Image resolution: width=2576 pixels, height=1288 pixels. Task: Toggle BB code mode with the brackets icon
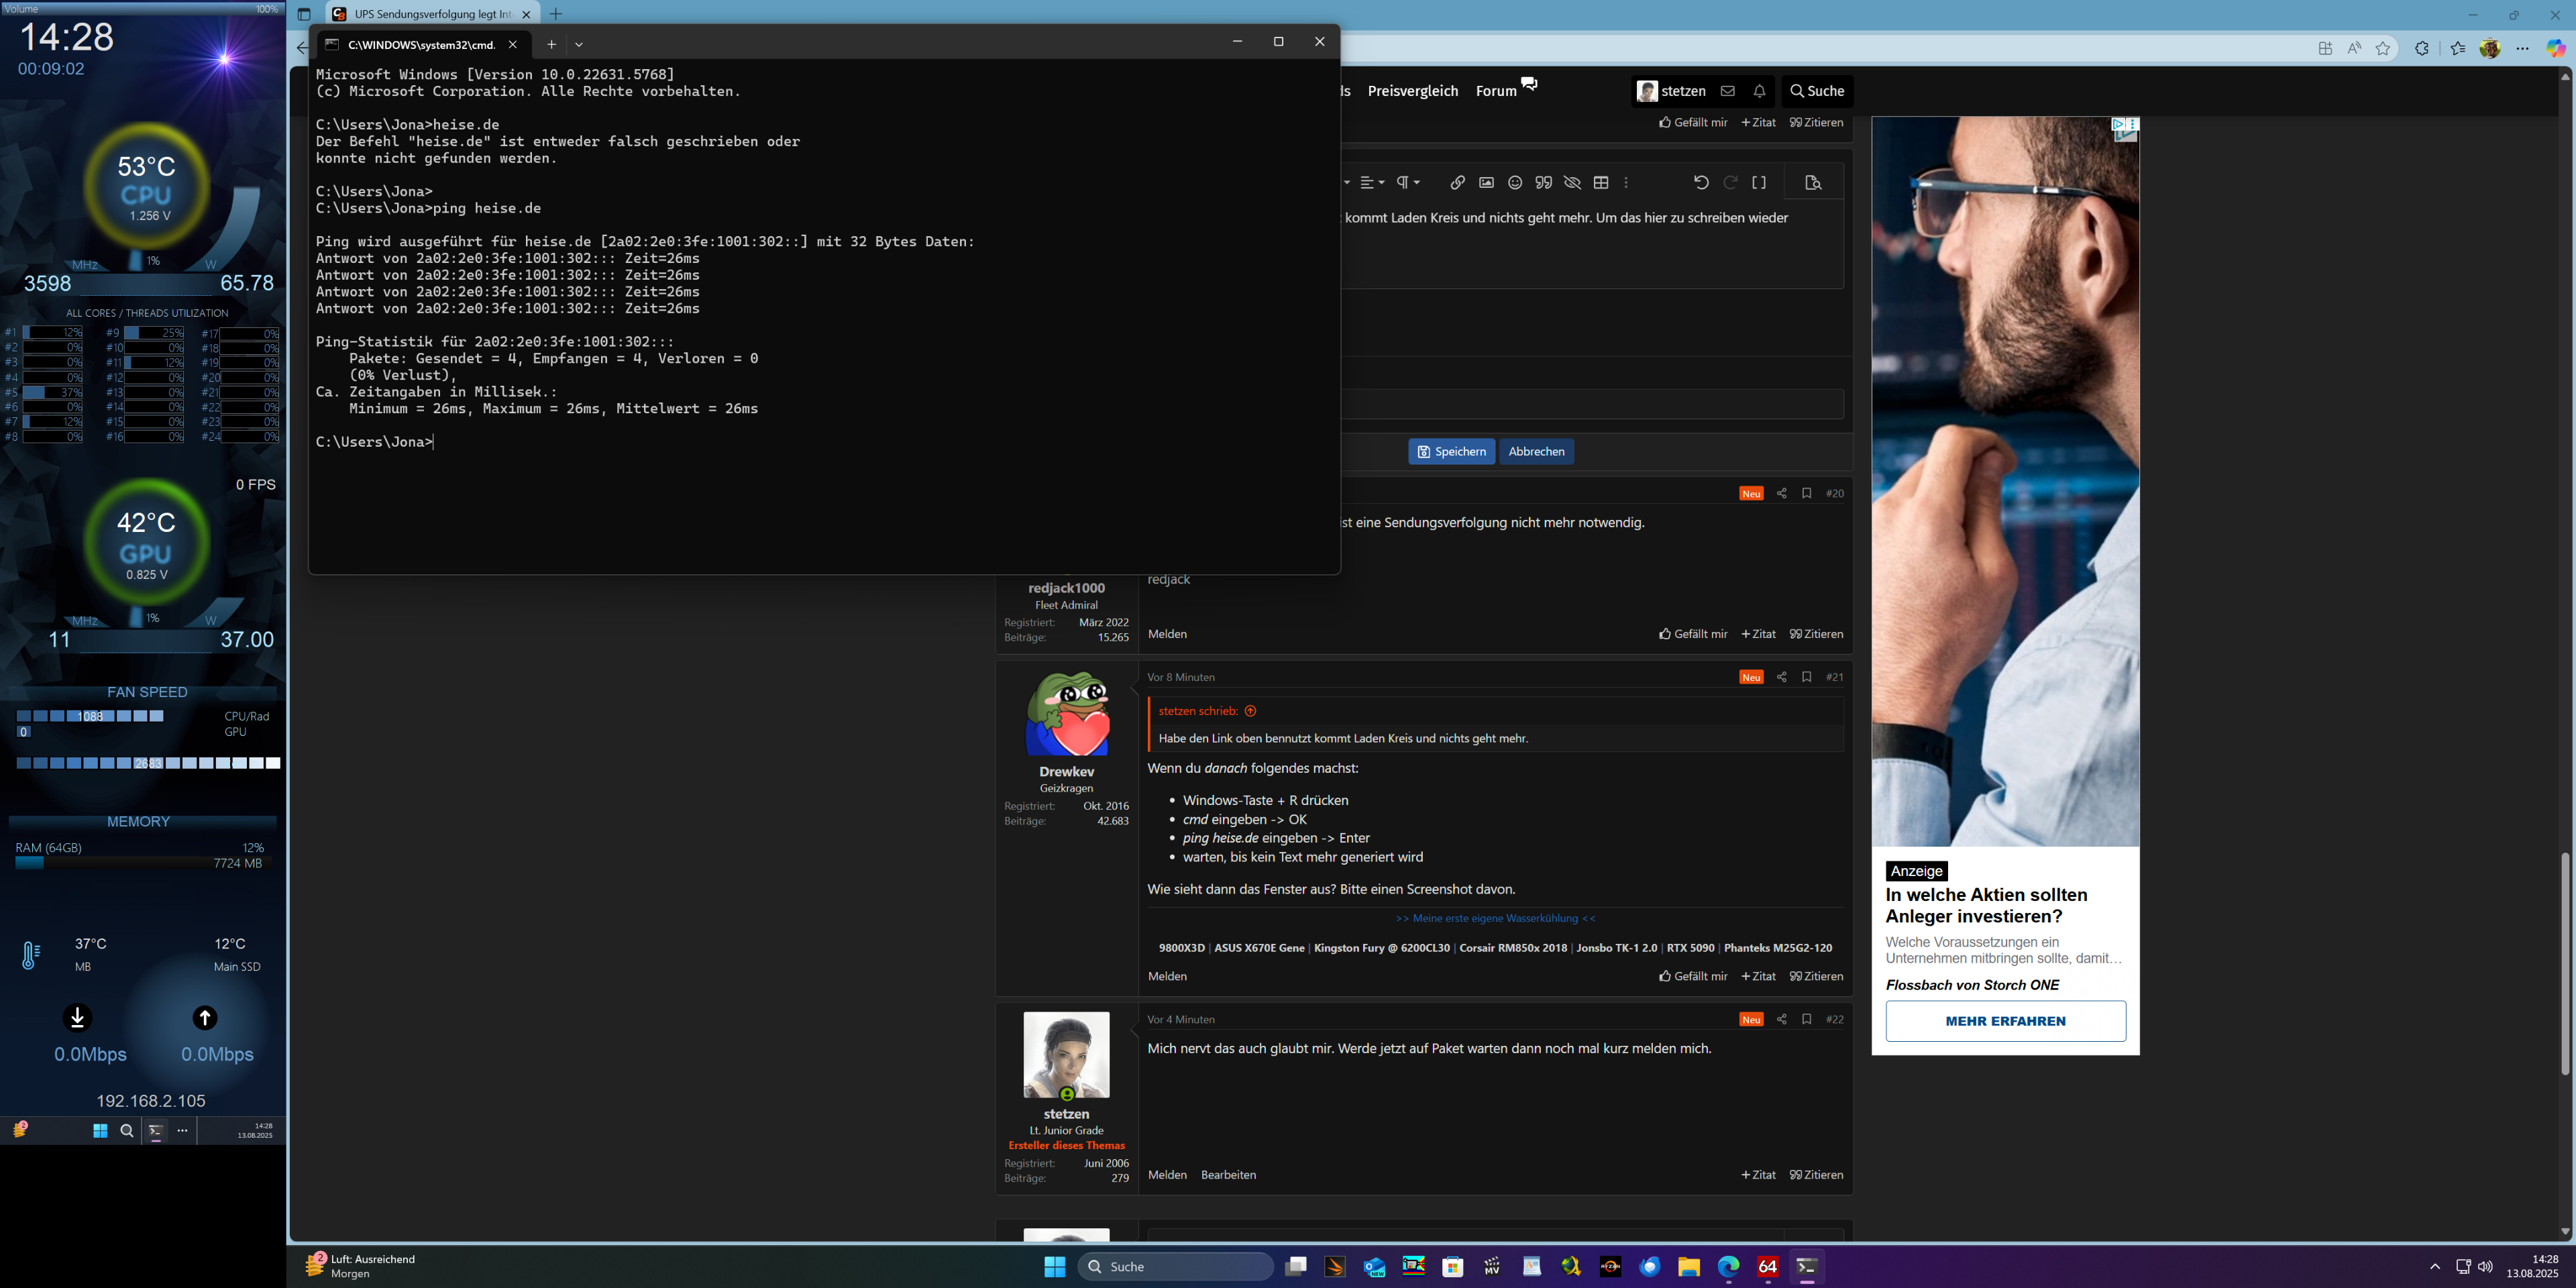[x=1759, y=183]
